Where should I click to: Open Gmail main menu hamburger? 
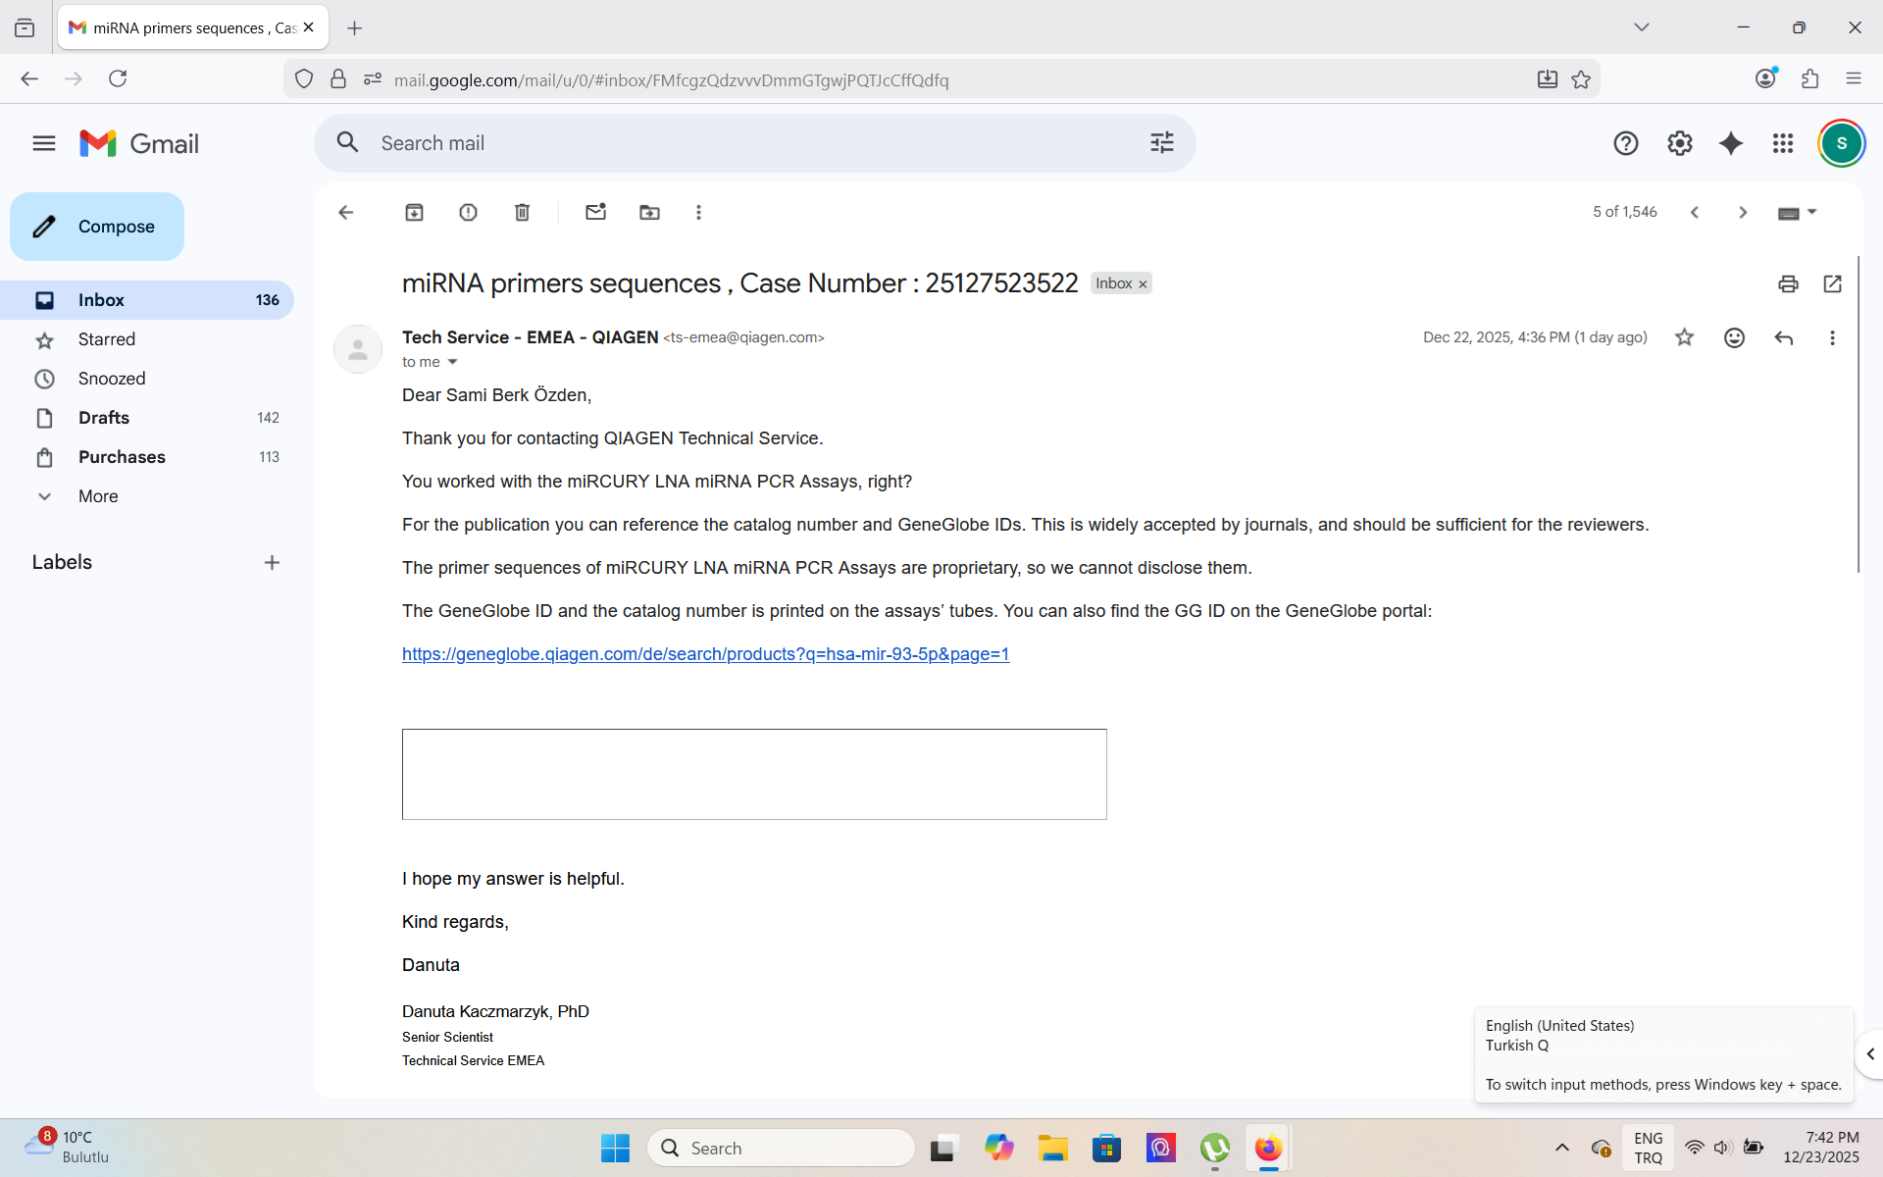pos(44,143)
